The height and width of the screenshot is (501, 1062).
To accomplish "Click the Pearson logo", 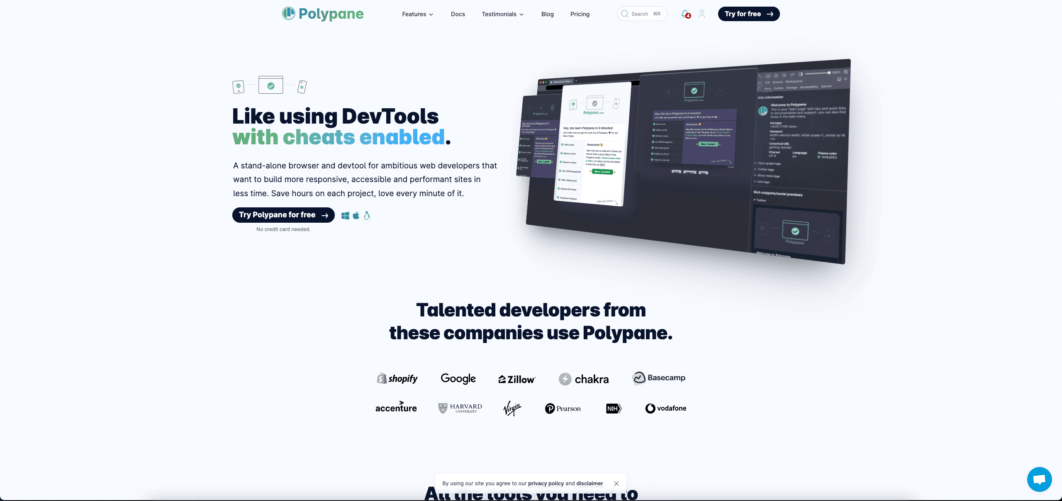I will coord(563,409).
